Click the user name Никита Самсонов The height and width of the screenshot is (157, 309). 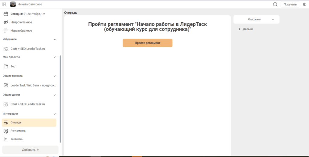coord(30,4)
